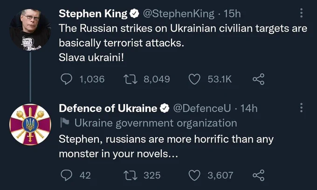Retweet Stephen King's tweet
Screen dimensions: 317x190
coord(131,79)
